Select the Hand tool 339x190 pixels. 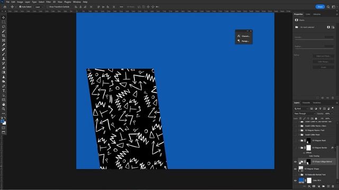pyautogui.click(x=4, y=104)
